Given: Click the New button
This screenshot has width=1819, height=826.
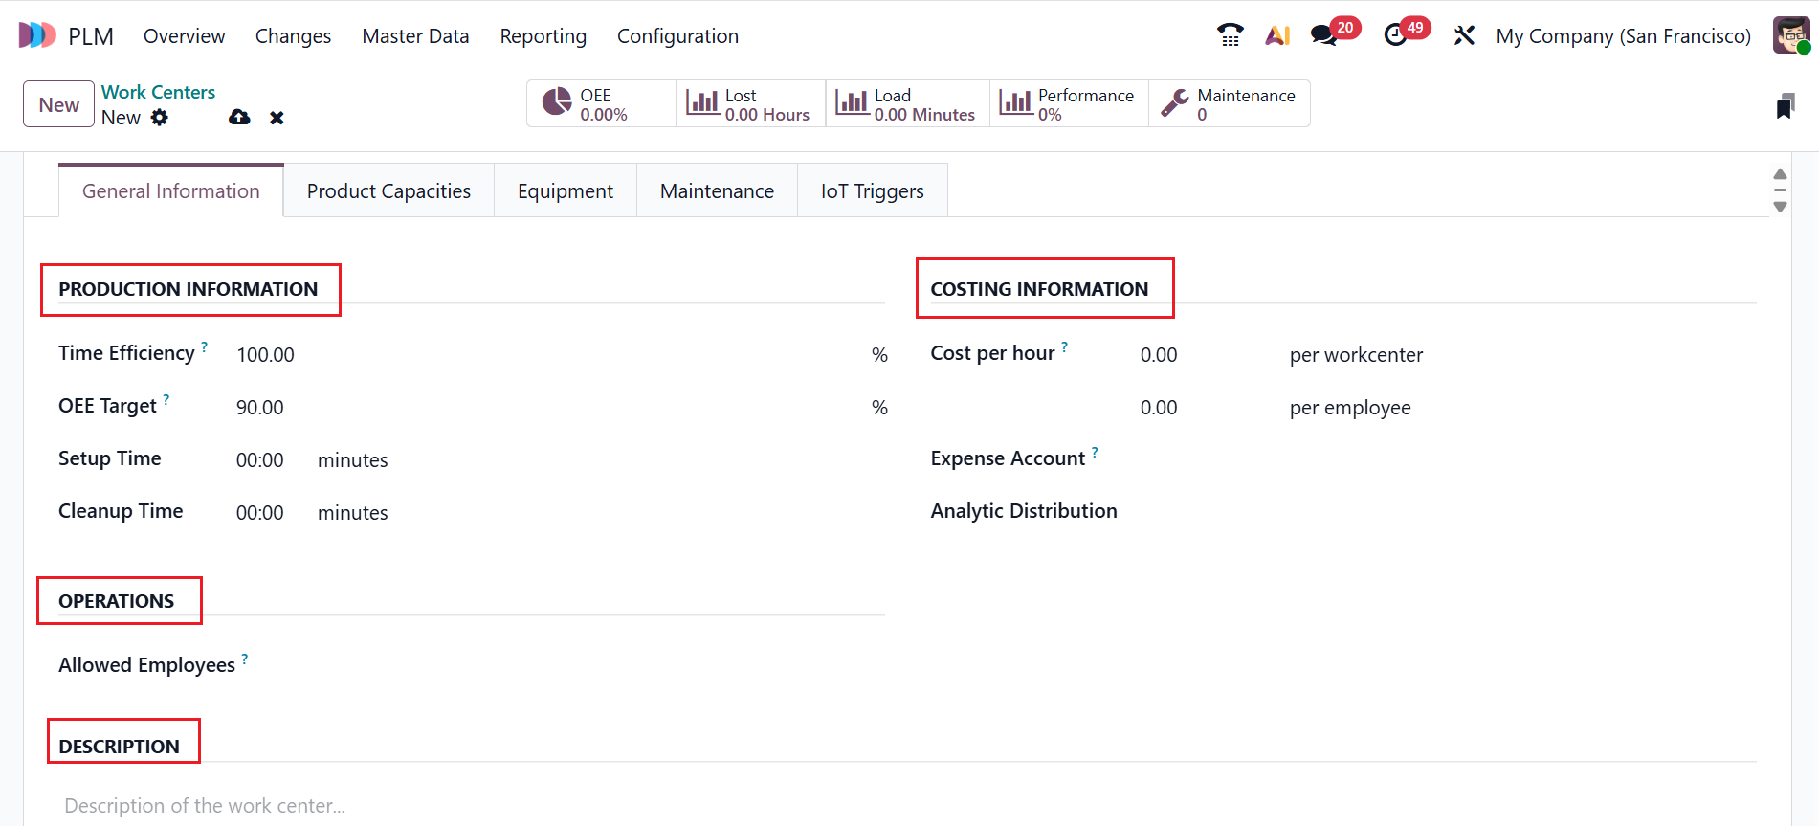Looking at the screenshot, I should [x=58, y=104].
